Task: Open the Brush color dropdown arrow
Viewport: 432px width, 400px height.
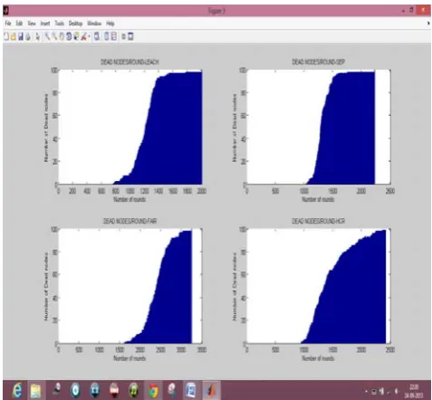Action: [x=89, y=36]
